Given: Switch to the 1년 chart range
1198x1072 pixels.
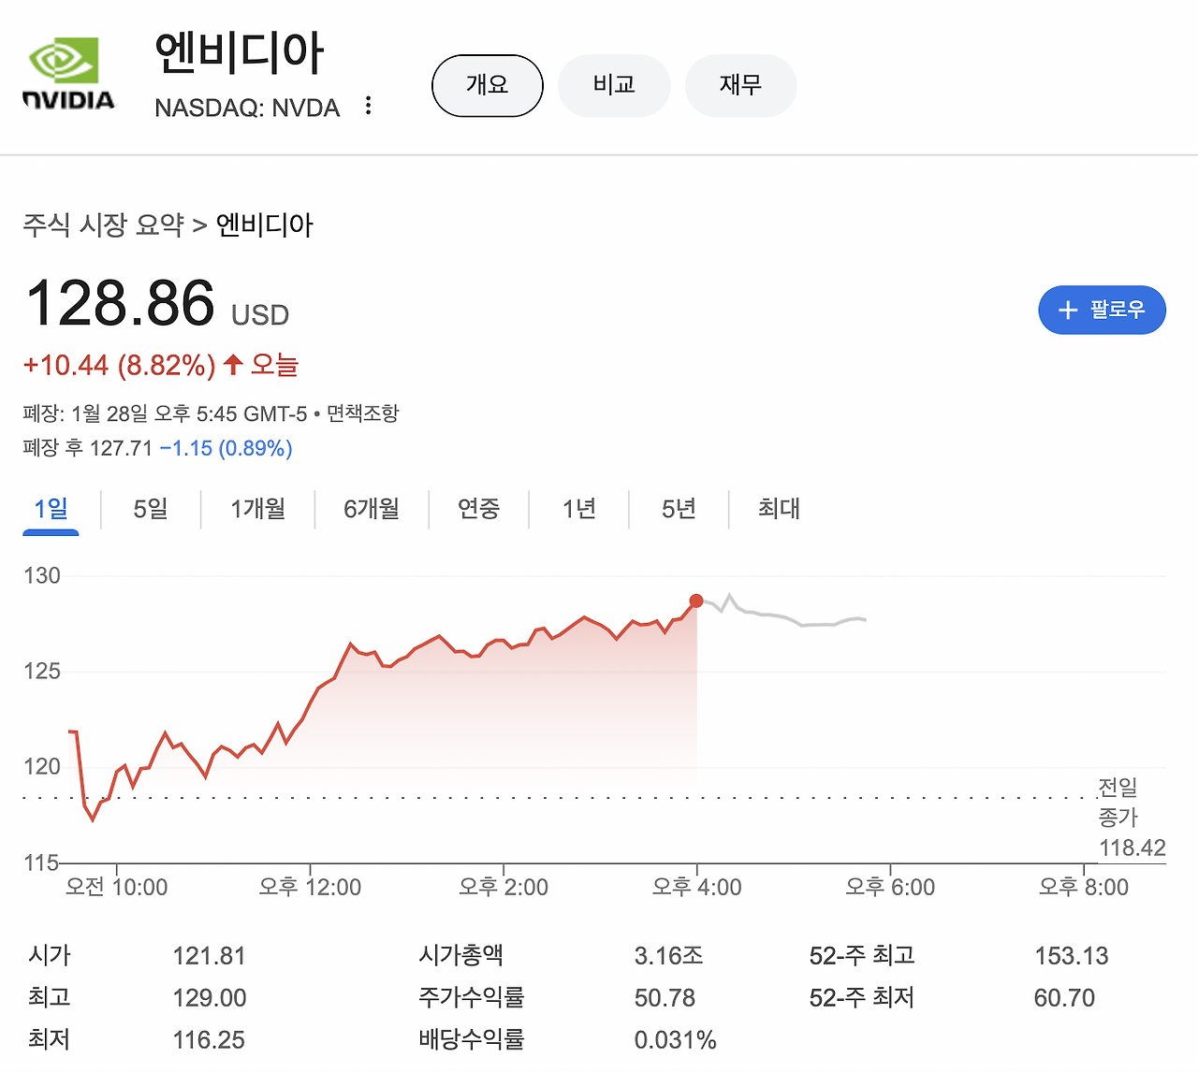Looking at the screenshot, I should [x=578, y=509].
